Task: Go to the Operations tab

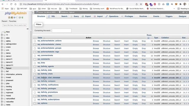Action: [x=112, y=16]
